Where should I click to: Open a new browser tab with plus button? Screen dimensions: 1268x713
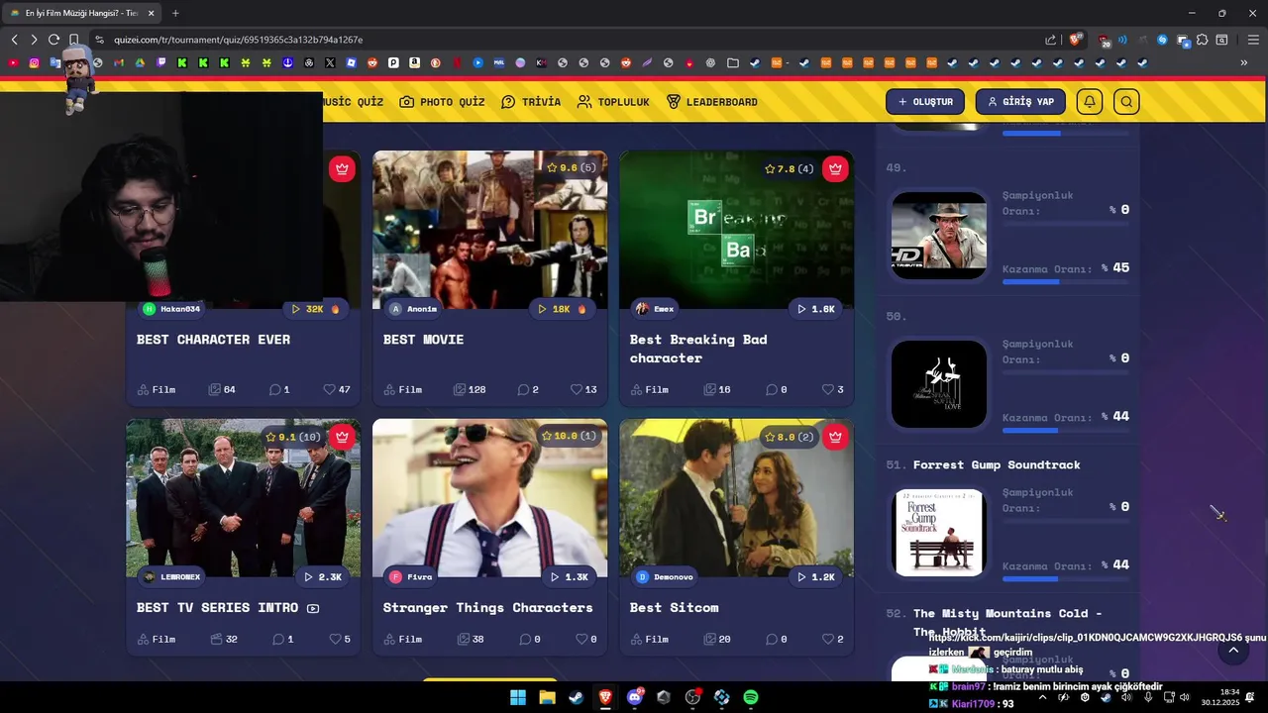coord(175,13)
